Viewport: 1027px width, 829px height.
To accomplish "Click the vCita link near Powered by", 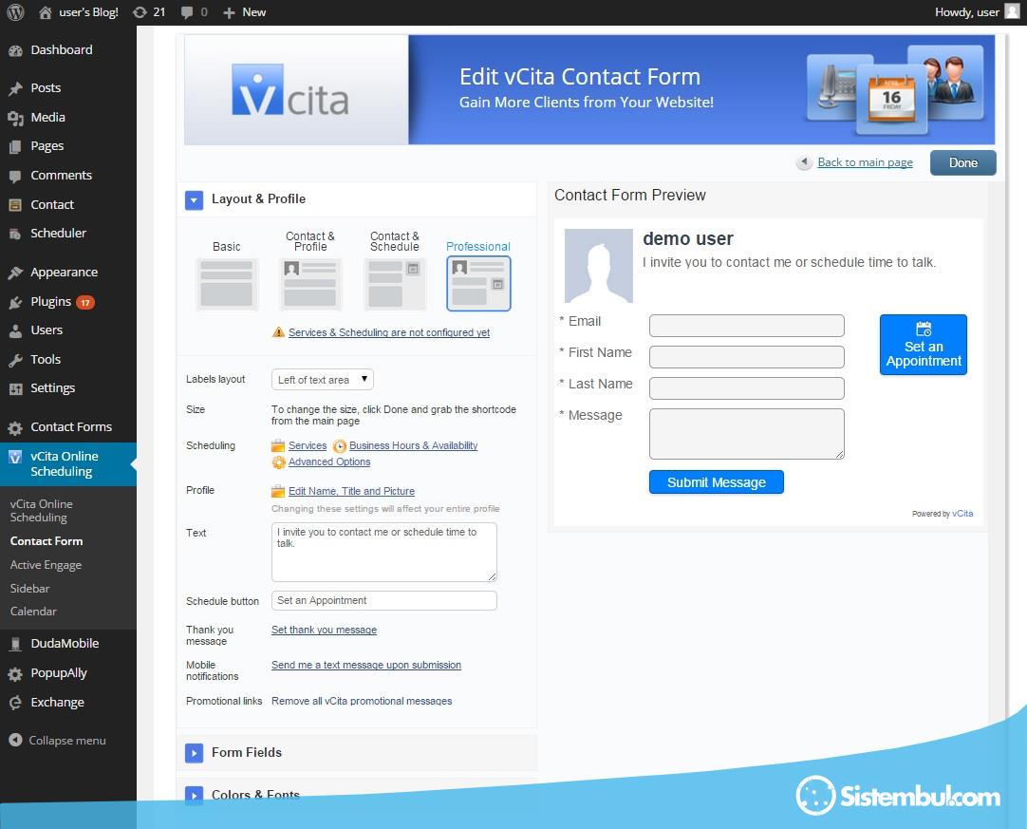I will [962, 514].
